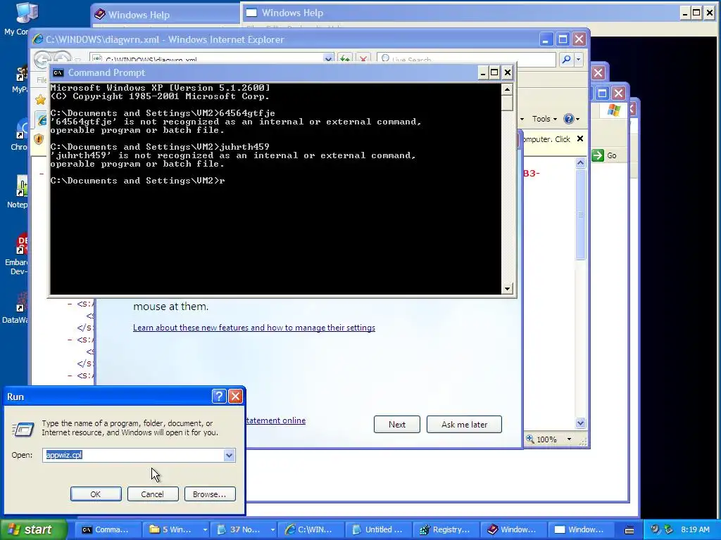The width and height of the screenshot is (721, 540).
Task: Click the first system tray notification icon
Action: pos(655,529)
